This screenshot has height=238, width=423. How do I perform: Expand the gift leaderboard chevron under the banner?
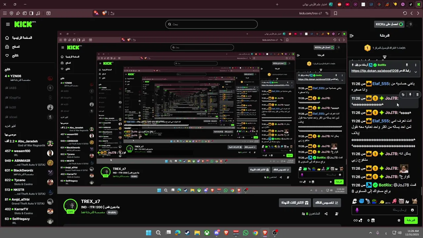(x=385, y=57)
